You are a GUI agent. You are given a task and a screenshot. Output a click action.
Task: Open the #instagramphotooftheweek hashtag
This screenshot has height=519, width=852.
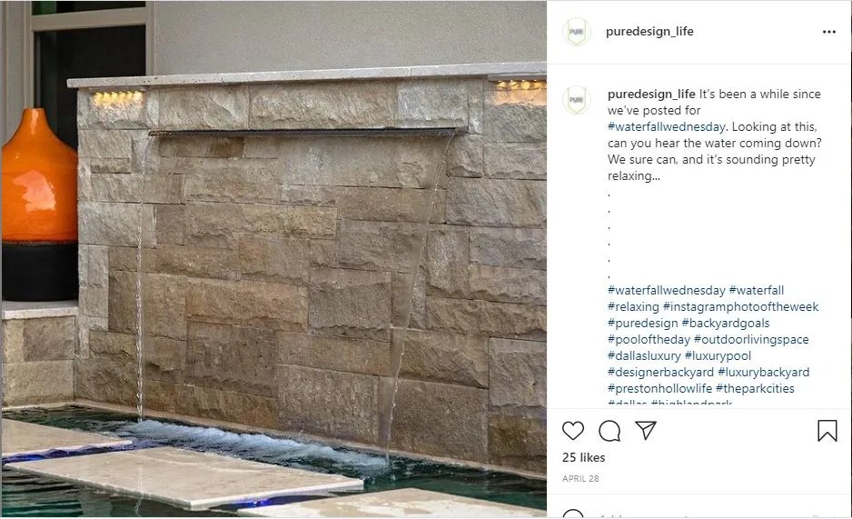740,306
